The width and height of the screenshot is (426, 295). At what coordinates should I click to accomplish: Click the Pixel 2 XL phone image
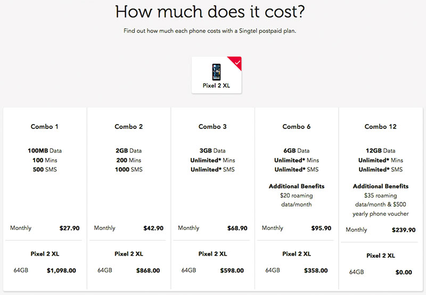[216, 72]
